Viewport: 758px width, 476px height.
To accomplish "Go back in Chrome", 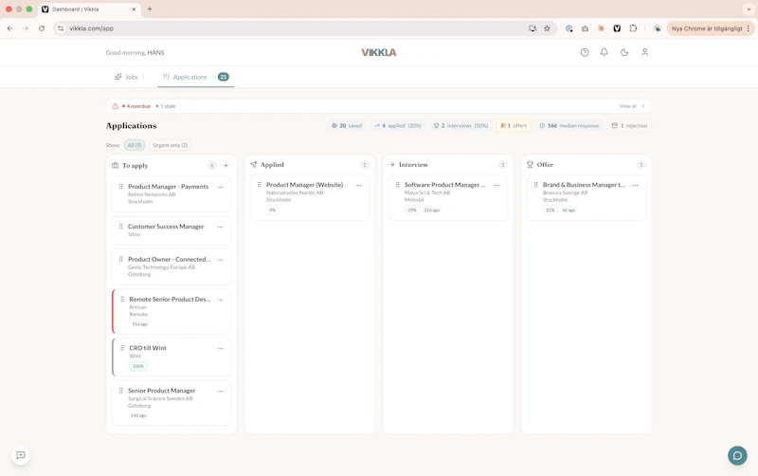I will [x=10, y=28].
